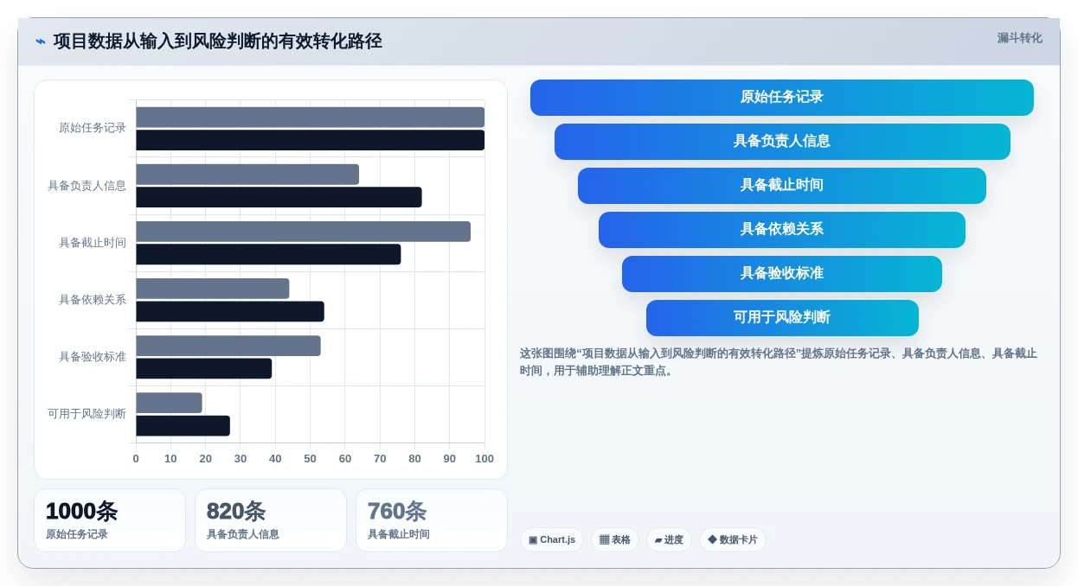This screenshot has width=1078, height=586.
Task: Select the 具备负责人信息 funnel stage
Action: (x=782, y=142)
